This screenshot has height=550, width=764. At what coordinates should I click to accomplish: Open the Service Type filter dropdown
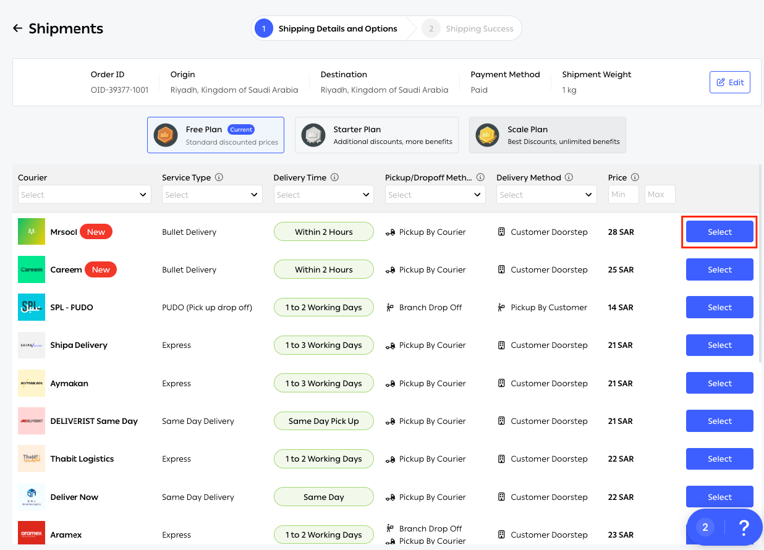pos(212,195)
